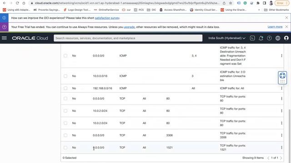Click the '0 Selected' status text
This screenshot has width=291, height=163.
(x=70, y=158)
